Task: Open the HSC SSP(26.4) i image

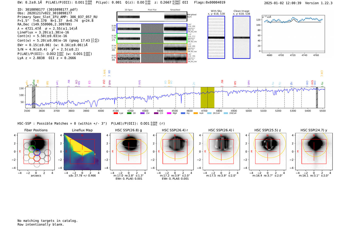Action: 221,152
